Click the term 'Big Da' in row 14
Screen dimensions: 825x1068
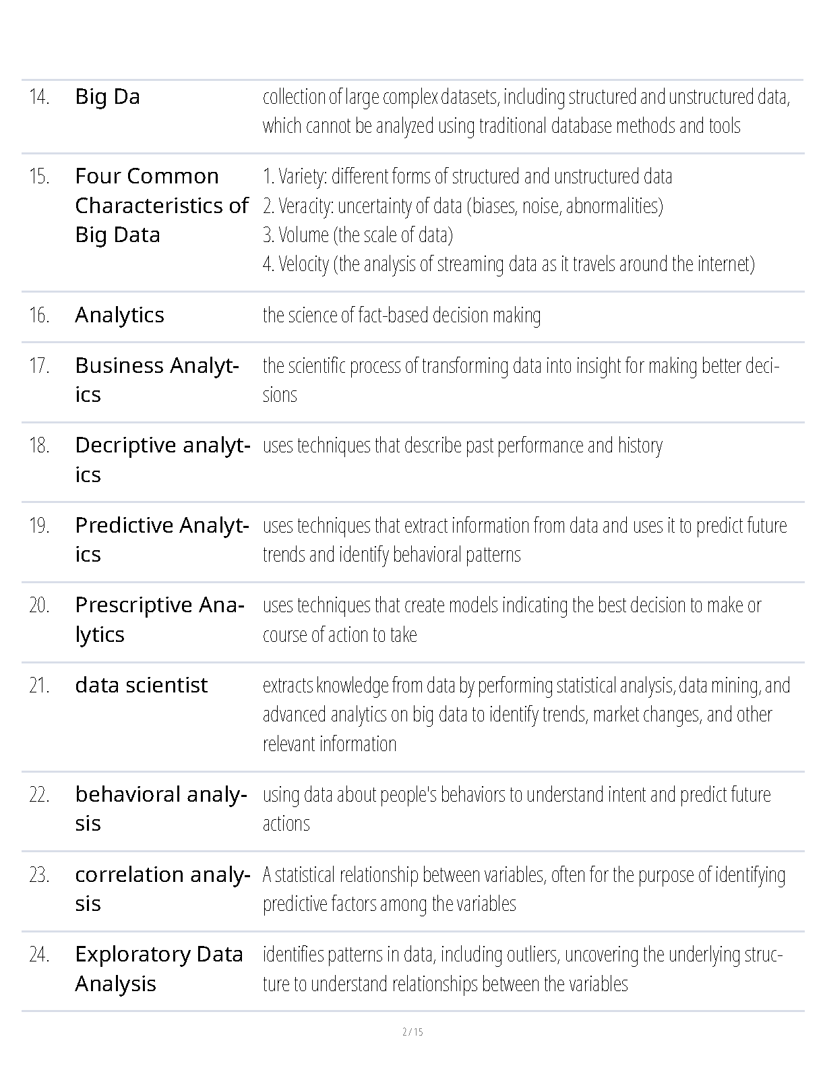[x=107, y=97]
